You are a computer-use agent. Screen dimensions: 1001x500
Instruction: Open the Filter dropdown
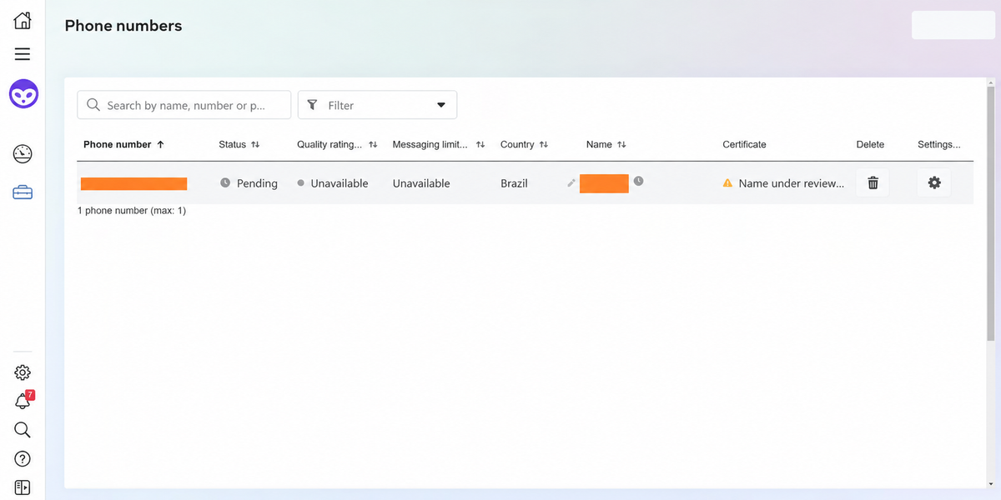[377, 105]
